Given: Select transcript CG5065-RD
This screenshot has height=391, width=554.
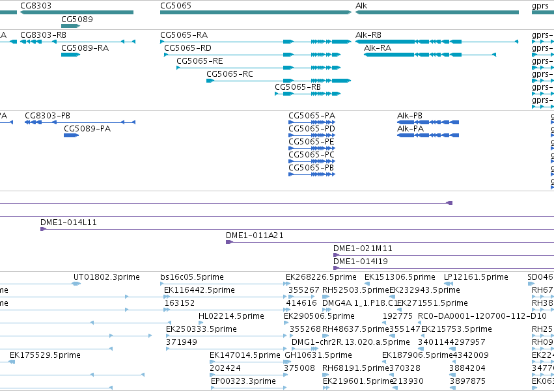Looking at the screenshot, I should pyautogui.click(x=253, y=55).
